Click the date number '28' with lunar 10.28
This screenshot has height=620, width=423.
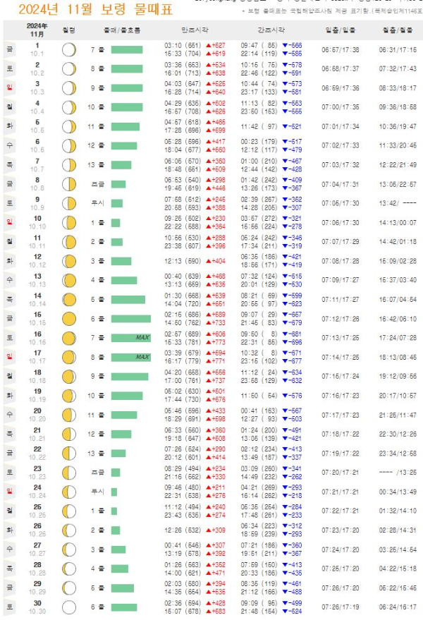point(37,565)
